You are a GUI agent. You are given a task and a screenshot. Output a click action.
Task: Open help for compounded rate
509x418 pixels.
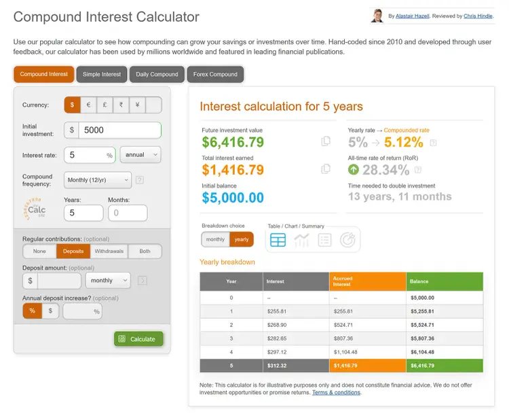pos(433,143)
